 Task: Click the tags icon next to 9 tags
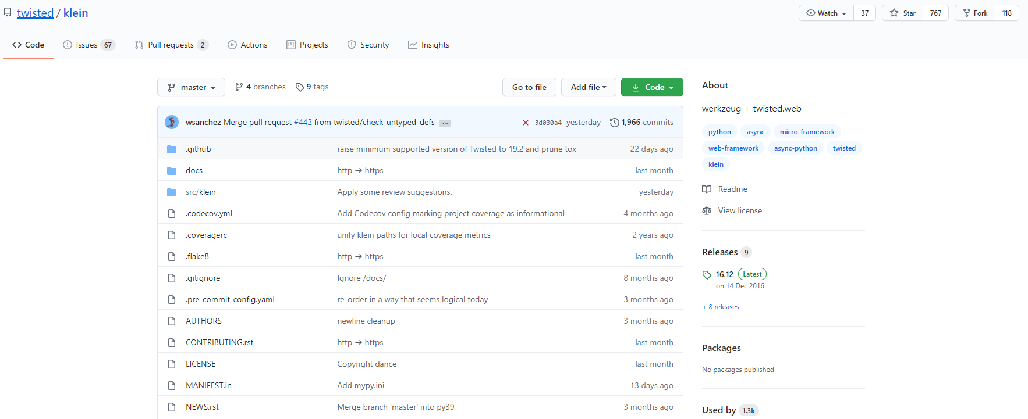click(300, 87)
